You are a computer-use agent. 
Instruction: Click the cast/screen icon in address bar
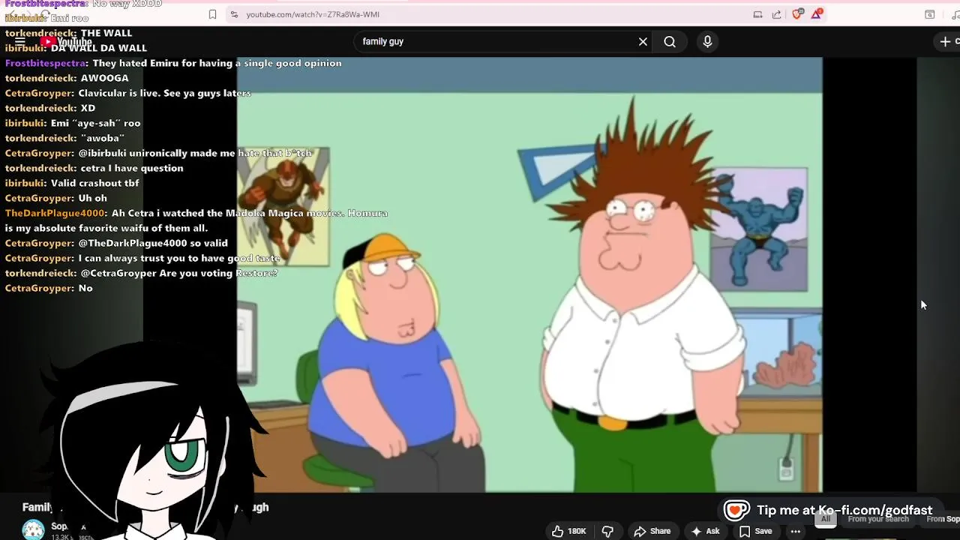click(757, 14)
